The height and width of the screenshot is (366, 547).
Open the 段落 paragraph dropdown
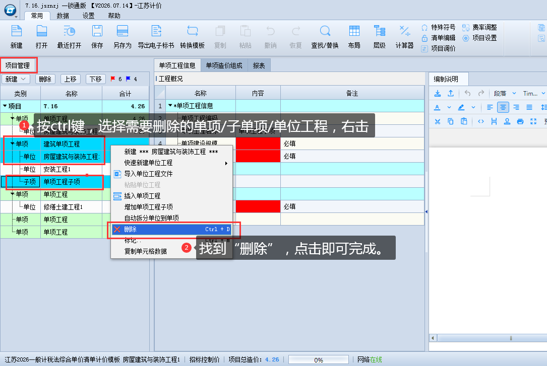[x=505, y=93]
